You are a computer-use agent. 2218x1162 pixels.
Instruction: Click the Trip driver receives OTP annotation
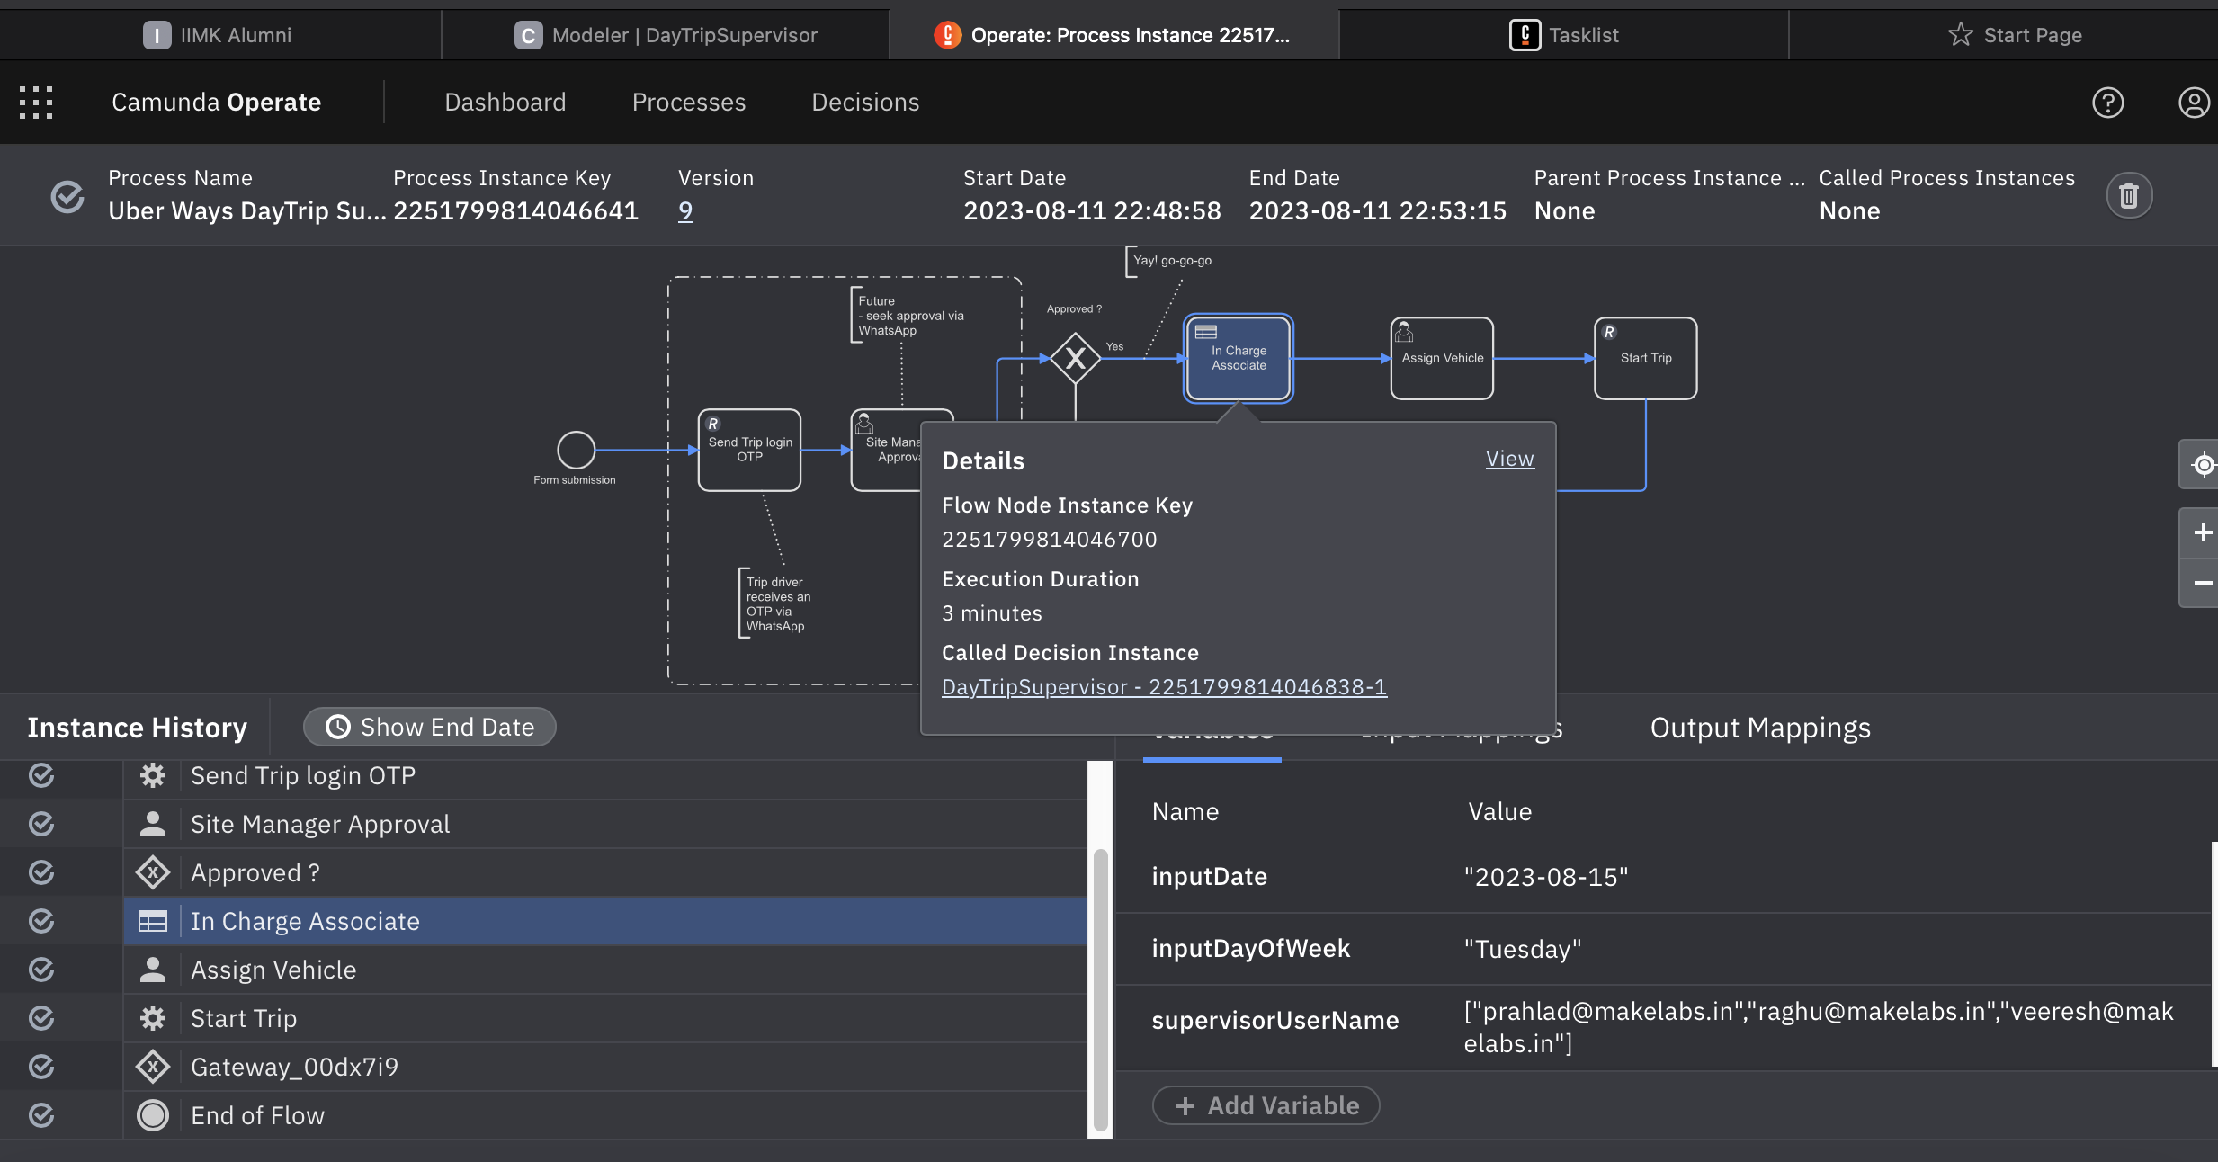click(x=777, y=603)
